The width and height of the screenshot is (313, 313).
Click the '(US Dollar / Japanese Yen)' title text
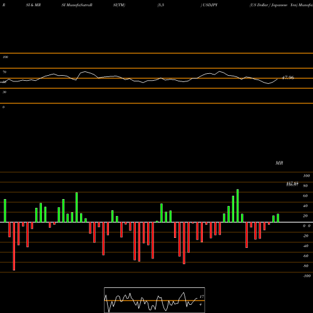274,5
